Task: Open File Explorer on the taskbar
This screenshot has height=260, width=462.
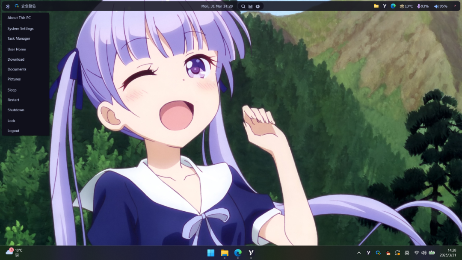Action: pyautogui.click(x=225, y=253)
